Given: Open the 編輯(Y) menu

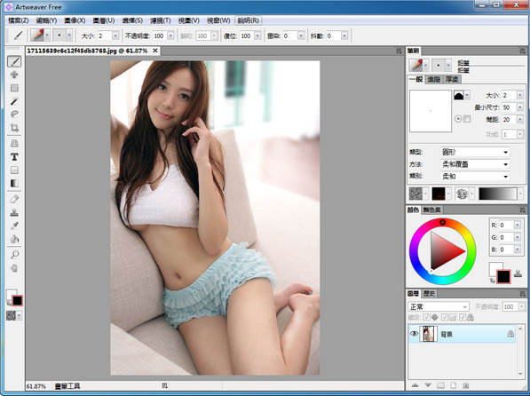Looking at the screenshot, I should tap(46, 20).
